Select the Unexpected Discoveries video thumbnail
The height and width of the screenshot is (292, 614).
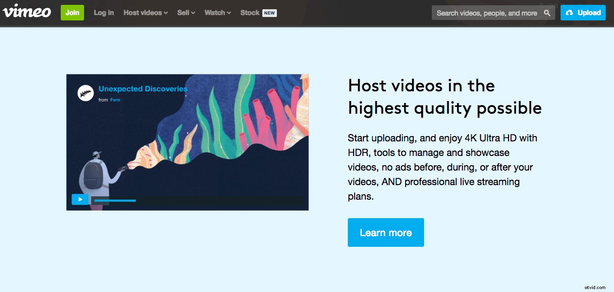pyautogui.click(x=187, y=142)
